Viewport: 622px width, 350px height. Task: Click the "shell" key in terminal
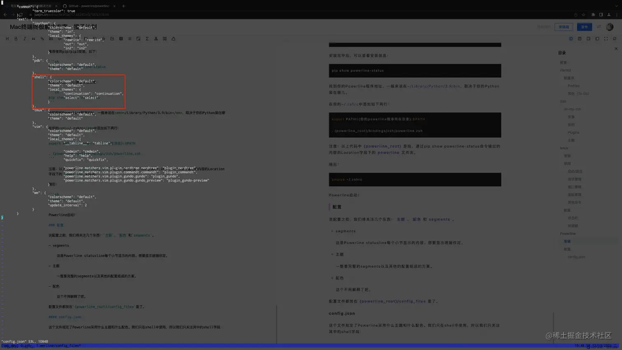(x=39, y=77)
